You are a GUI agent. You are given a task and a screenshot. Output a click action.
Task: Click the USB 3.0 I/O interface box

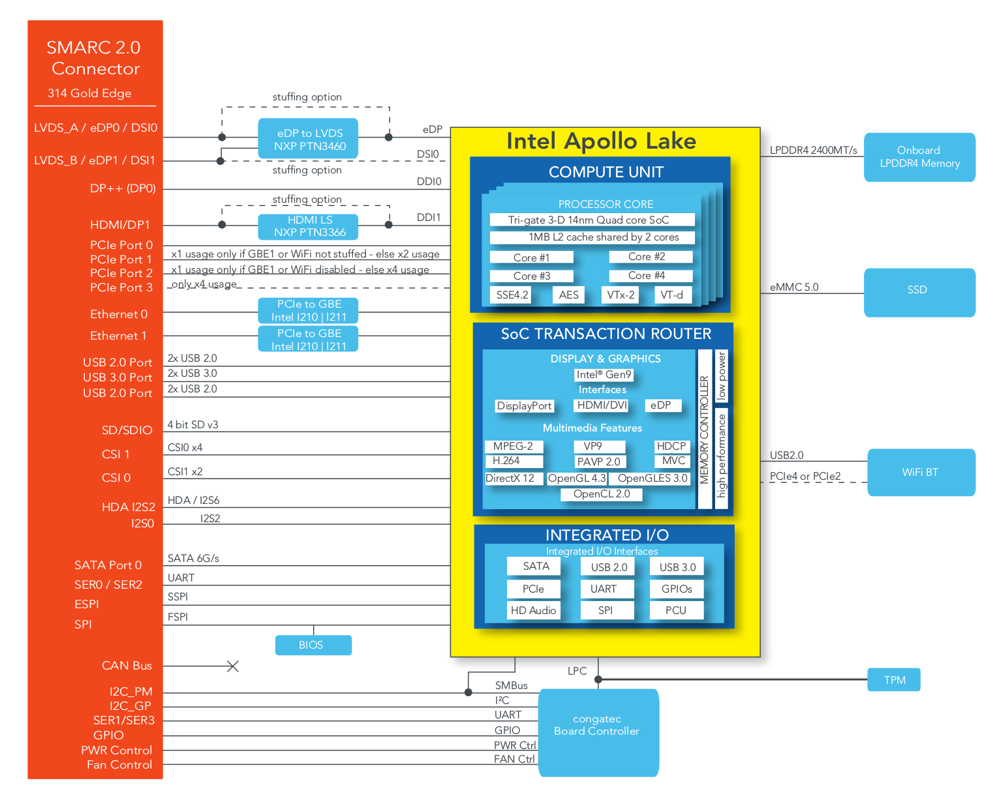pyautogui.click(x=677, y=567)
